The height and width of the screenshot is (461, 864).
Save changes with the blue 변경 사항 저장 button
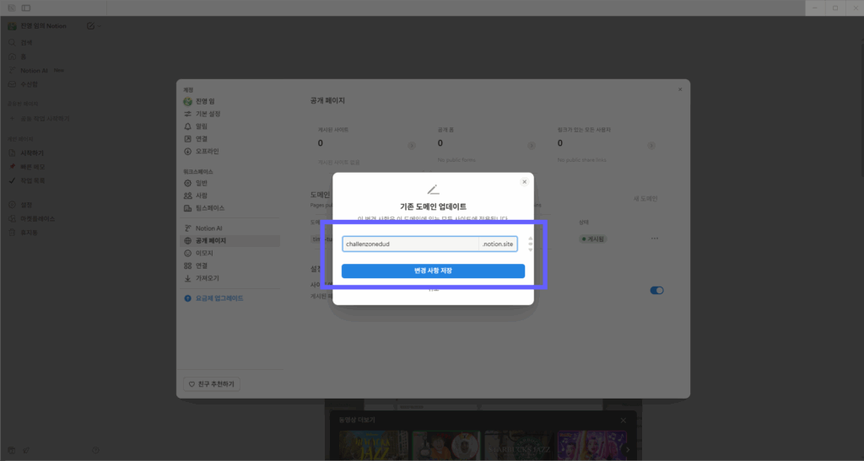point(433,271)
